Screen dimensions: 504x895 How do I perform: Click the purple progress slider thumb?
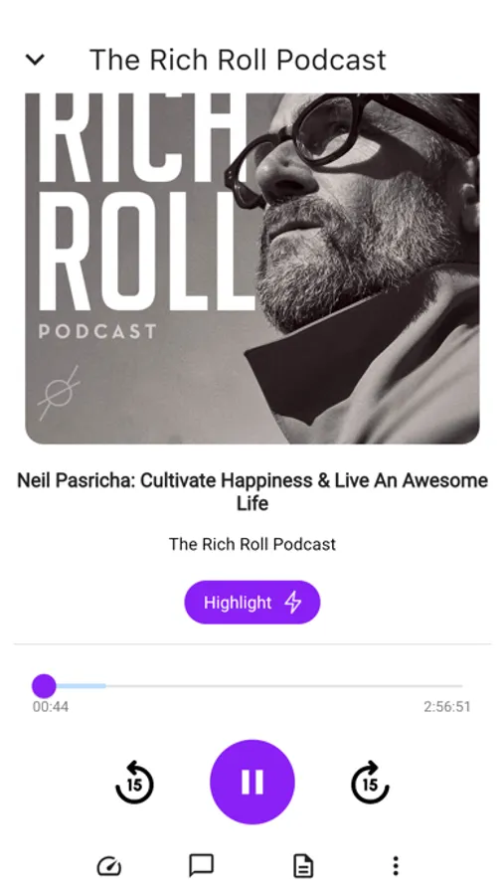coord(44,685)
